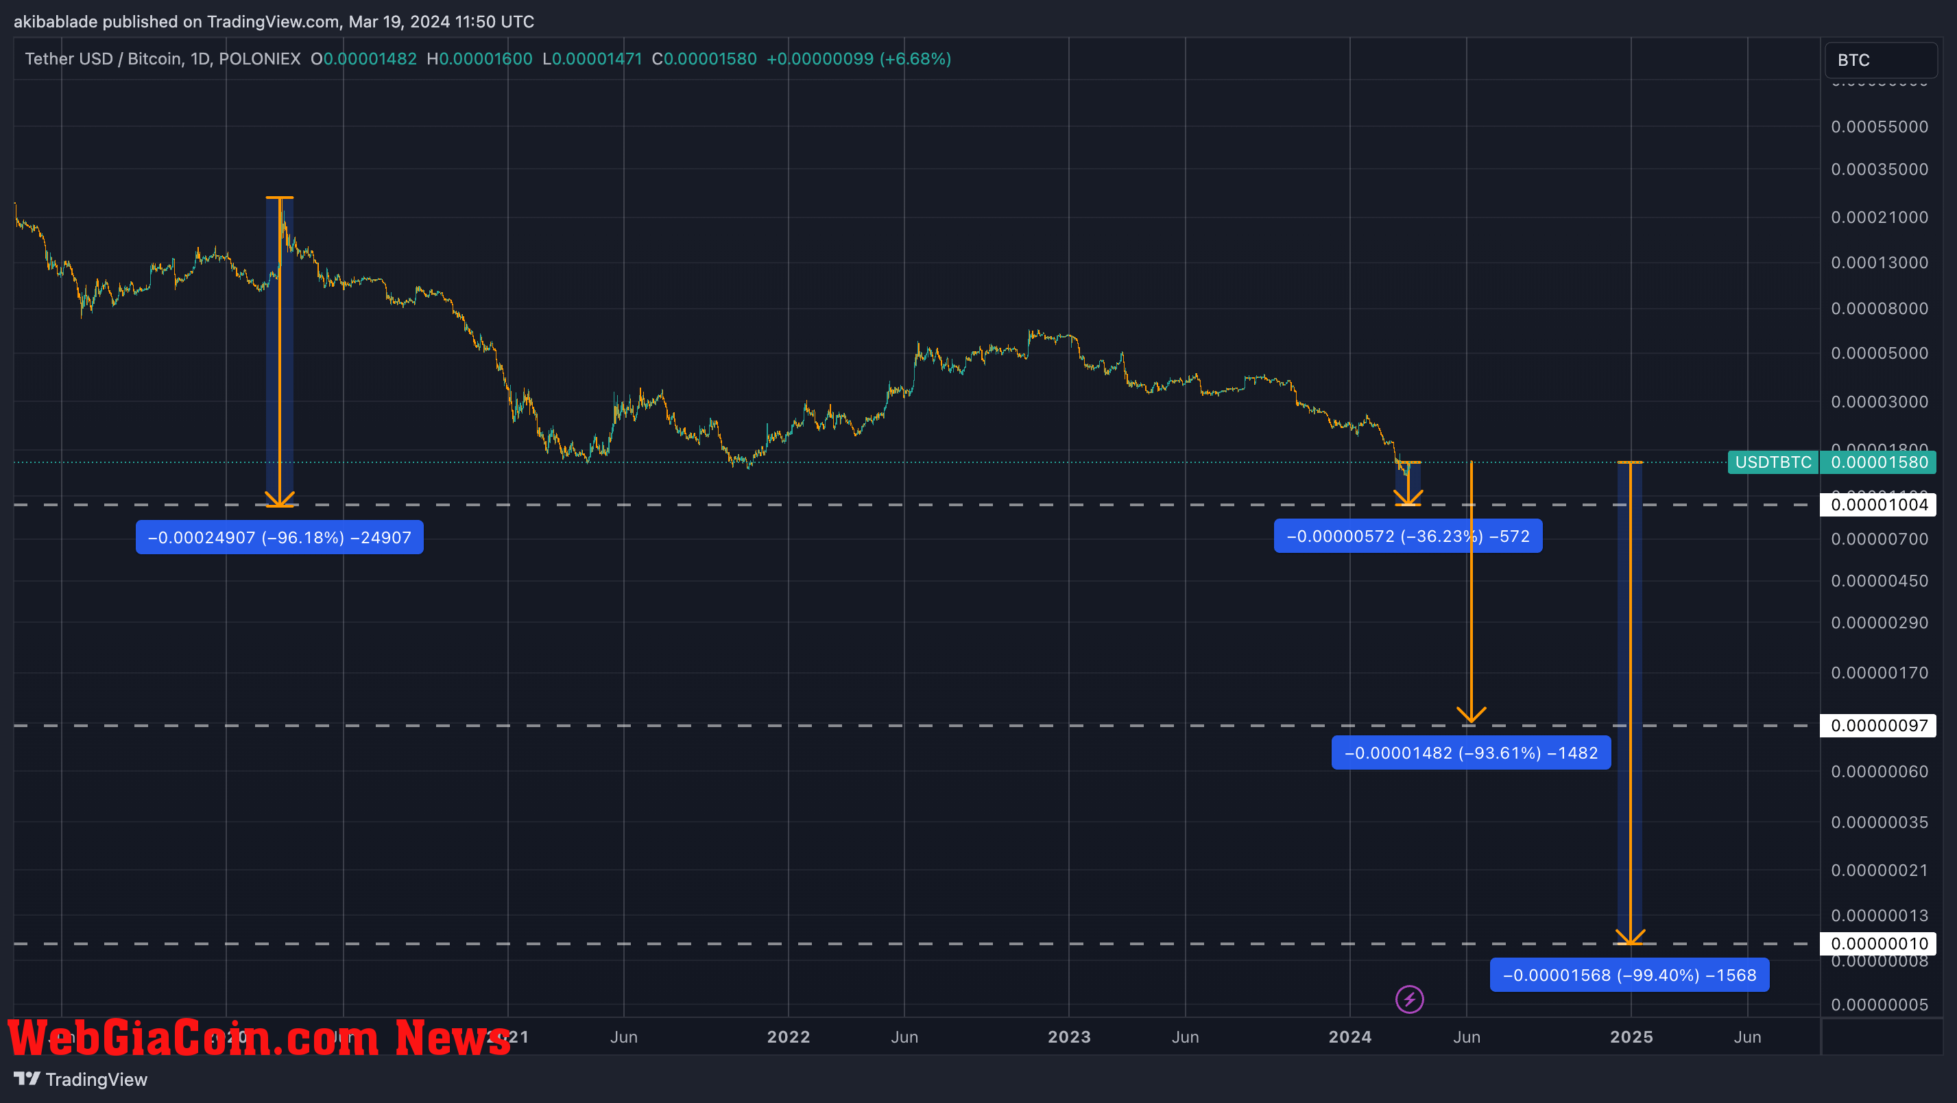
Task: Click the 0.00000097 dashed line price label
Action: coord(1879,725)
